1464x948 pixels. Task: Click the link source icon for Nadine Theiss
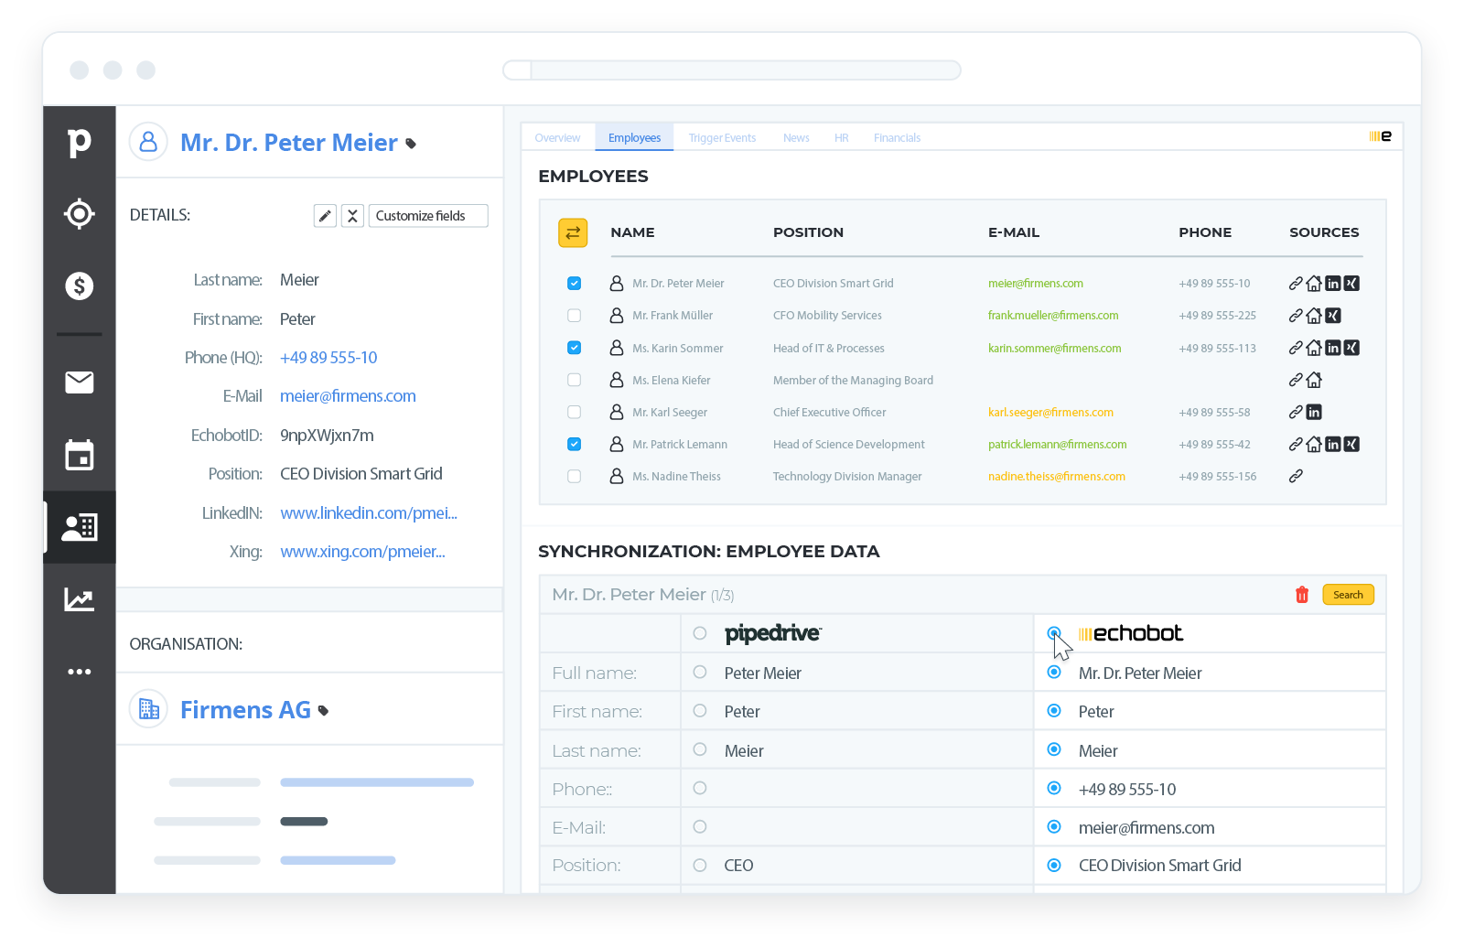pyautogui.click(x=1296, y=476)
